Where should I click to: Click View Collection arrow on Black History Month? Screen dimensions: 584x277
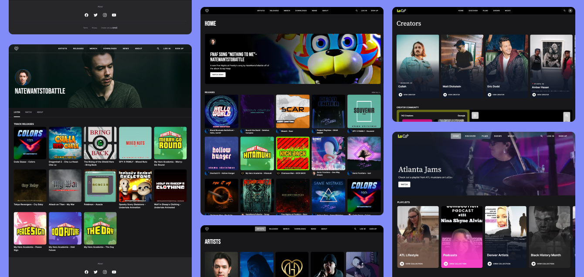(x=533, y=264)
